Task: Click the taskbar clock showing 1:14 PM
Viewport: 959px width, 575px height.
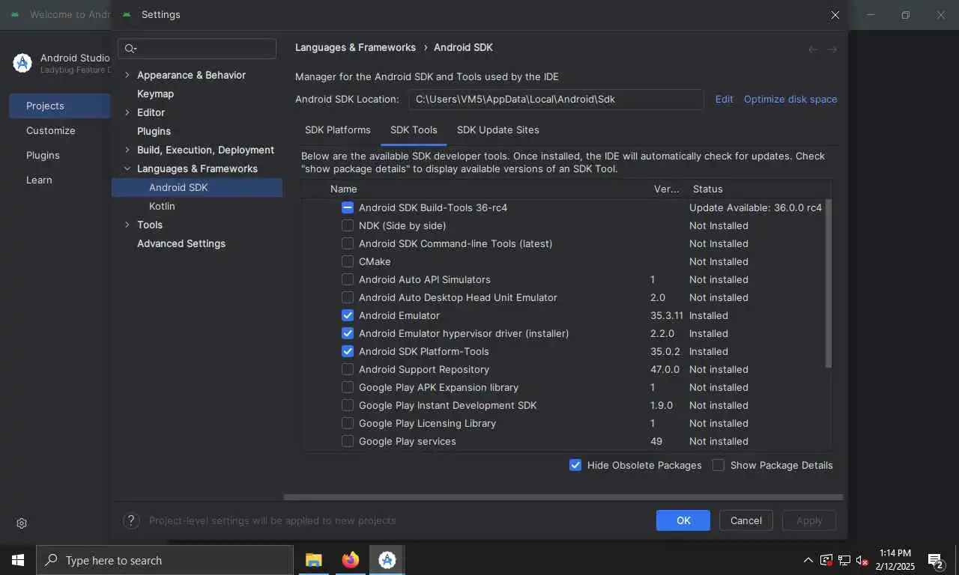Action: point(895,560)
